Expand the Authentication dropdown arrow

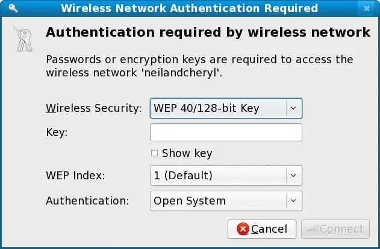point(293,201)
